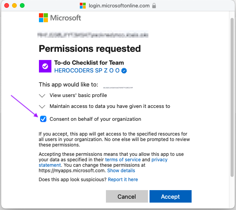The width and height of the screenshot is (236, 210).
Task: Uncheck Consent on behalf of your organization
Action: pyautogui.click(x=43, y=119)
